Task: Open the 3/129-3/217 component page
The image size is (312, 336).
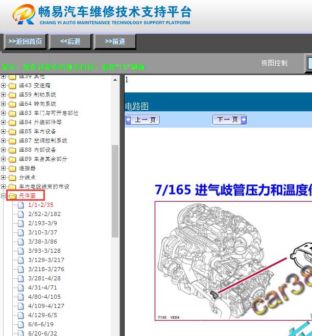Action: coord(46,260)
